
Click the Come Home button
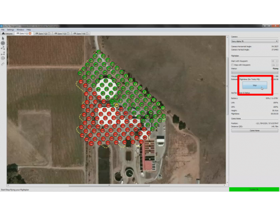coord(255,131)
